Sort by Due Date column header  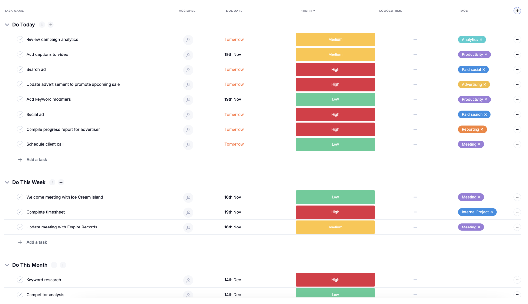(x=234, y=11)
